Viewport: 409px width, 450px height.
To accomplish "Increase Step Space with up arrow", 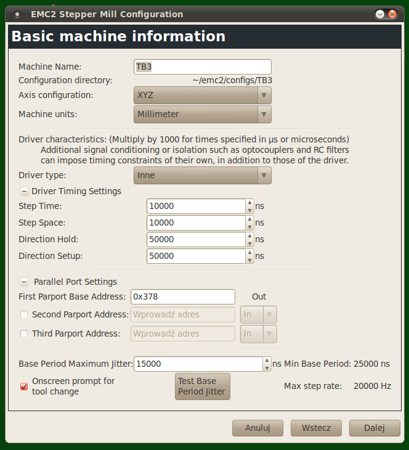I will point(249,219).
